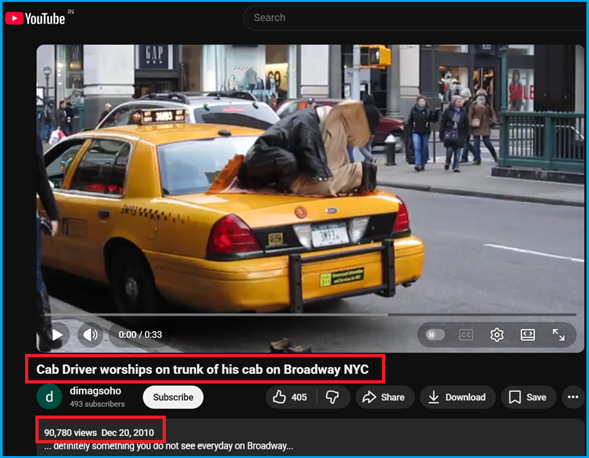Like the video with thumbs up
Screen dimensions: 589x458
(x=289, y=397)
